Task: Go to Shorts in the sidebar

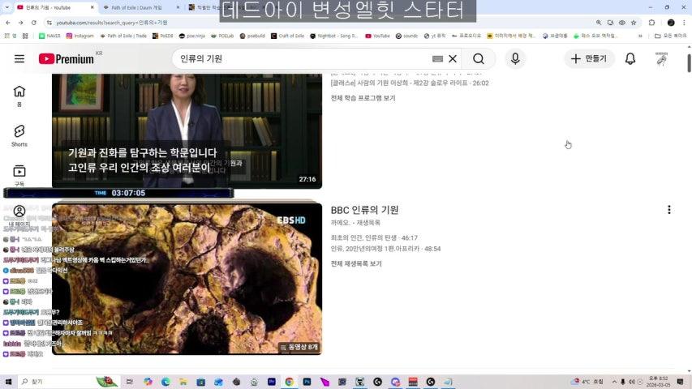Action: pos(19,135)
